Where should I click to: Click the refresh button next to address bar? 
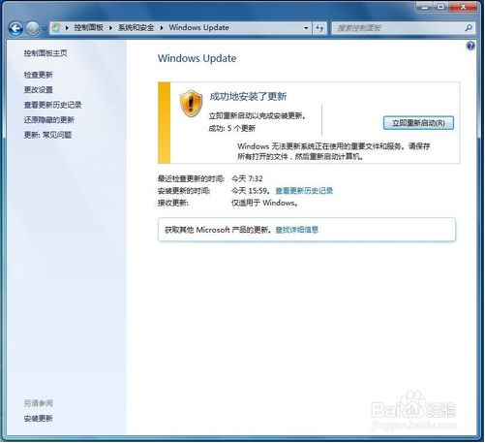point(319,28)
